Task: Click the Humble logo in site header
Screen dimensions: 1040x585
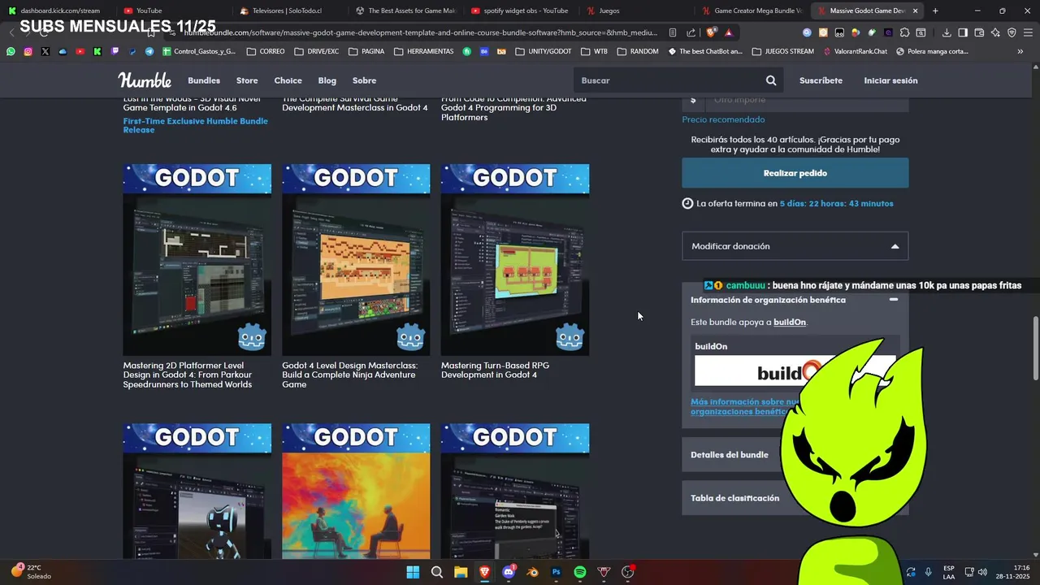Action: click(x=145, y=80)
